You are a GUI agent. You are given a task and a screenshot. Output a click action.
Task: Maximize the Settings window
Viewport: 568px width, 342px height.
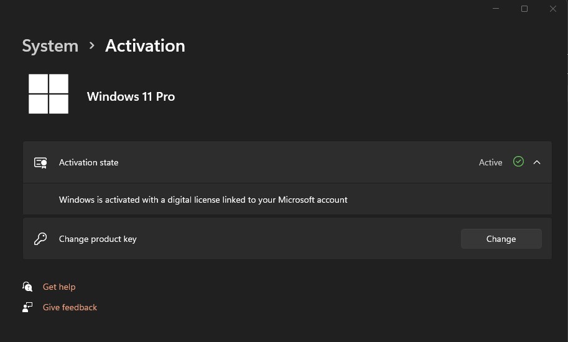524,9
